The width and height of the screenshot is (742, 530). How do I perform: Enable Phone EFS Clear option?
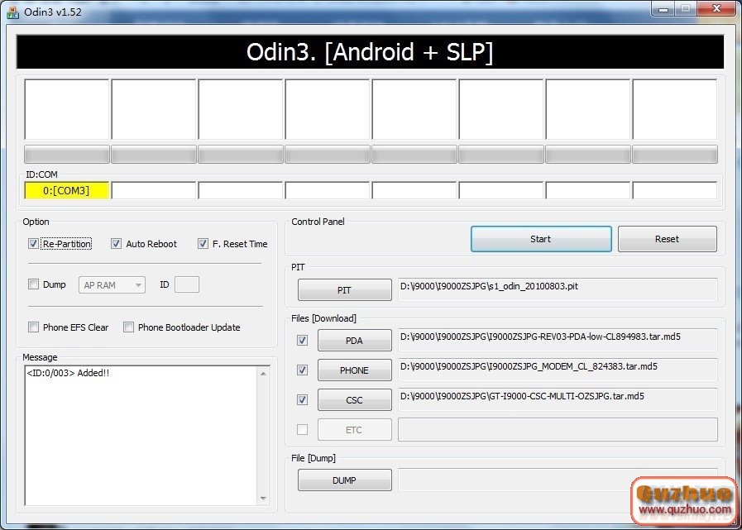coord(33,327)
